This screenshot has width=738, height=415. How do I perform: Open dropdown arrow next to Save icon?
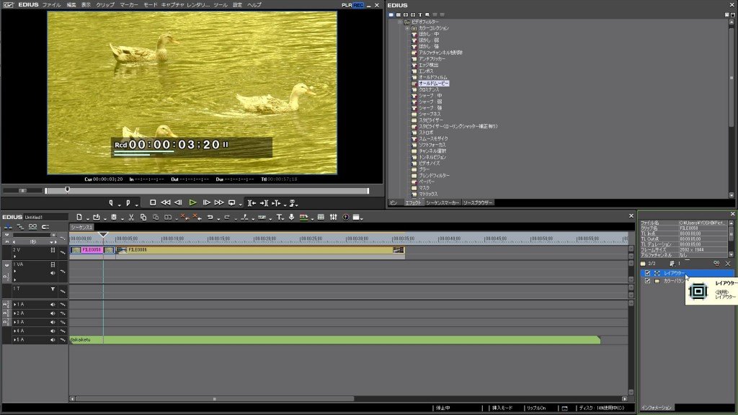[x=122, y=218]
